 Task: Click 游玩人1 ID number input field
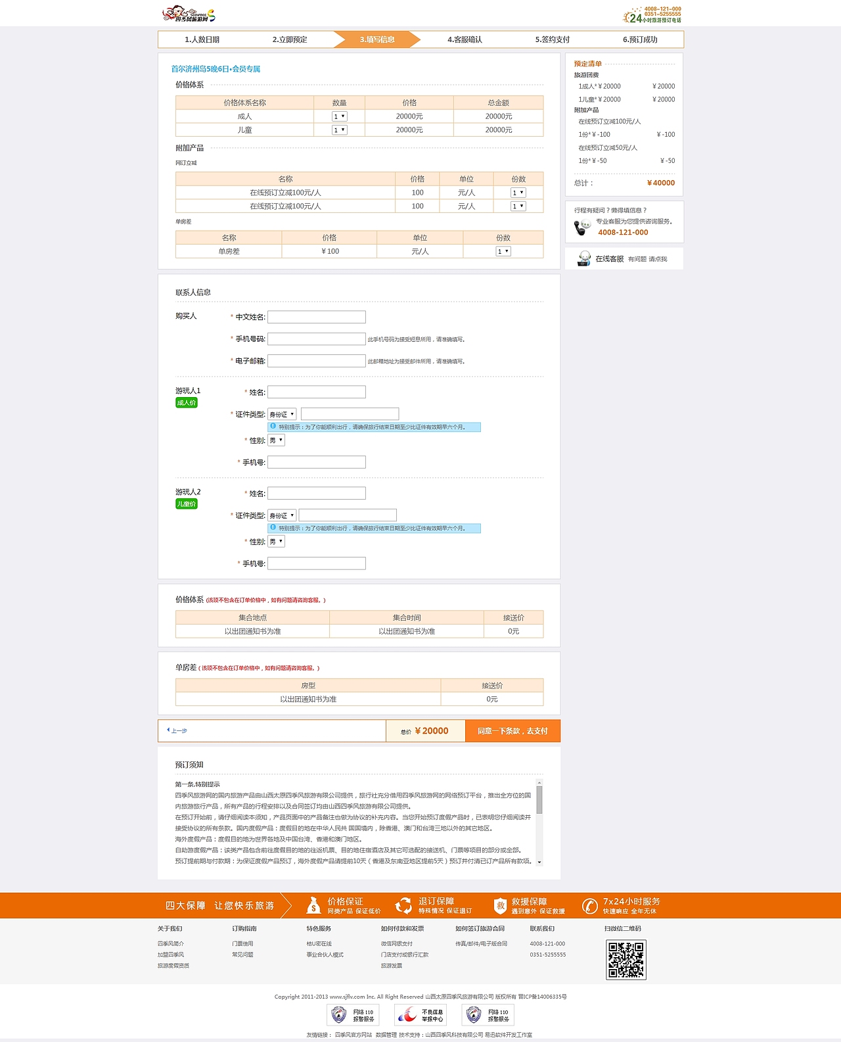pos(350,414)
